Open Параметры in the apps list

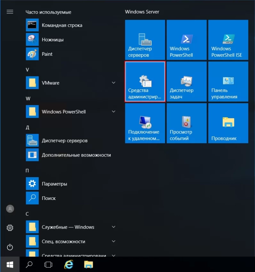click(x=54, y=184)
